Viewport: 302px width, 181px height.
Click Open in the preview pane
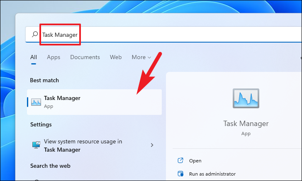click(195, 161)
